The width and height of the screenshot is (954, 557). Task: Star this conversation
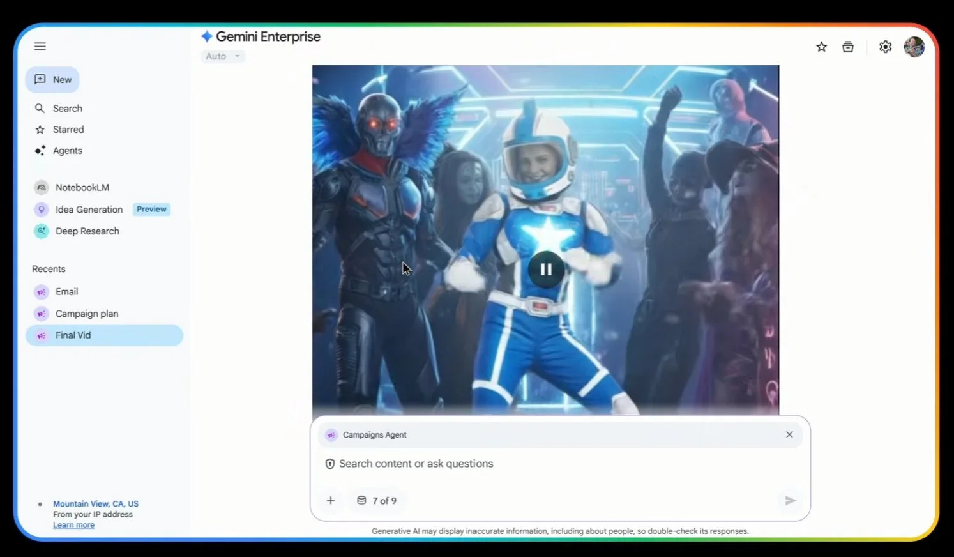[x=821, y=47]
